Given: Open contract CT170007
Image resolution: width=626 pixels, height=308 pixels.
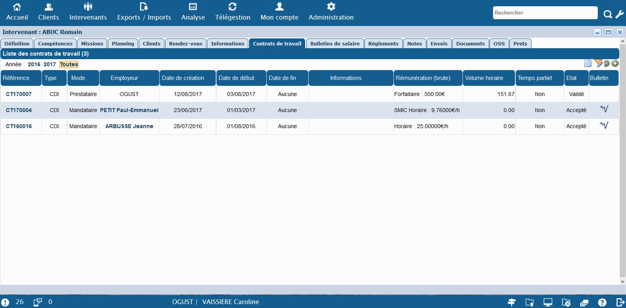Looking at the screenshot, I should click(x=19, y=94).
